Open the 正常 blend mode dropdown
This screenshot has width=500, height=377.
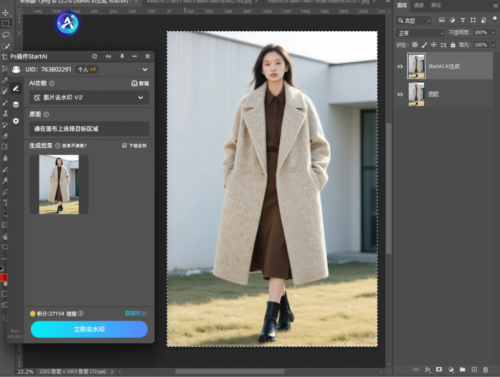(420, 33)
